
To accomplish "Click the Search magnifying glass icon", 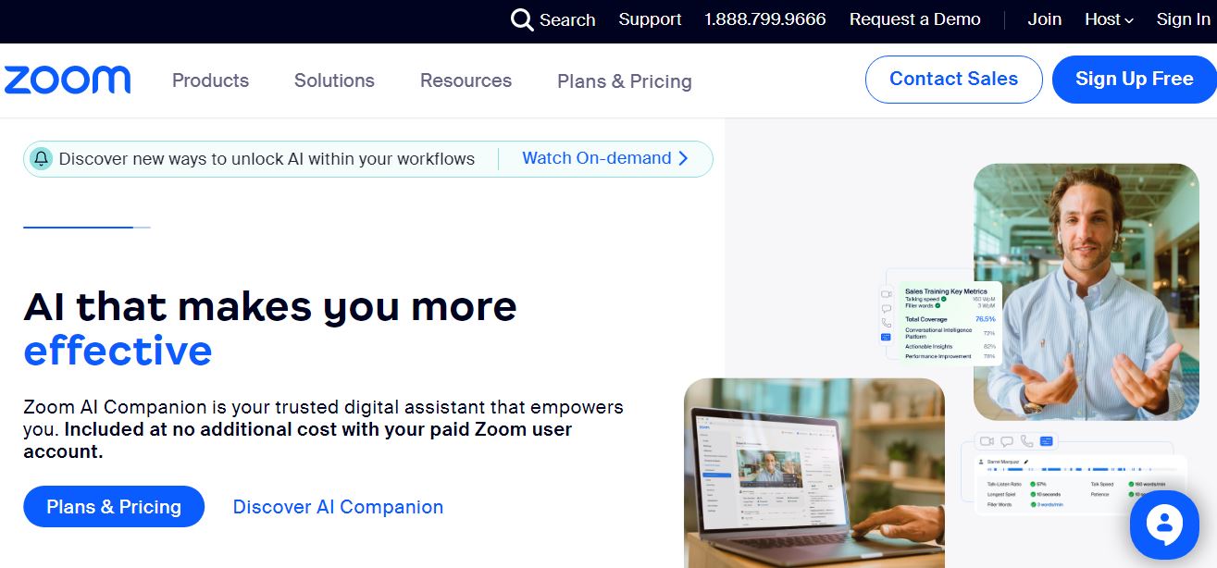I will pos(522,20).
